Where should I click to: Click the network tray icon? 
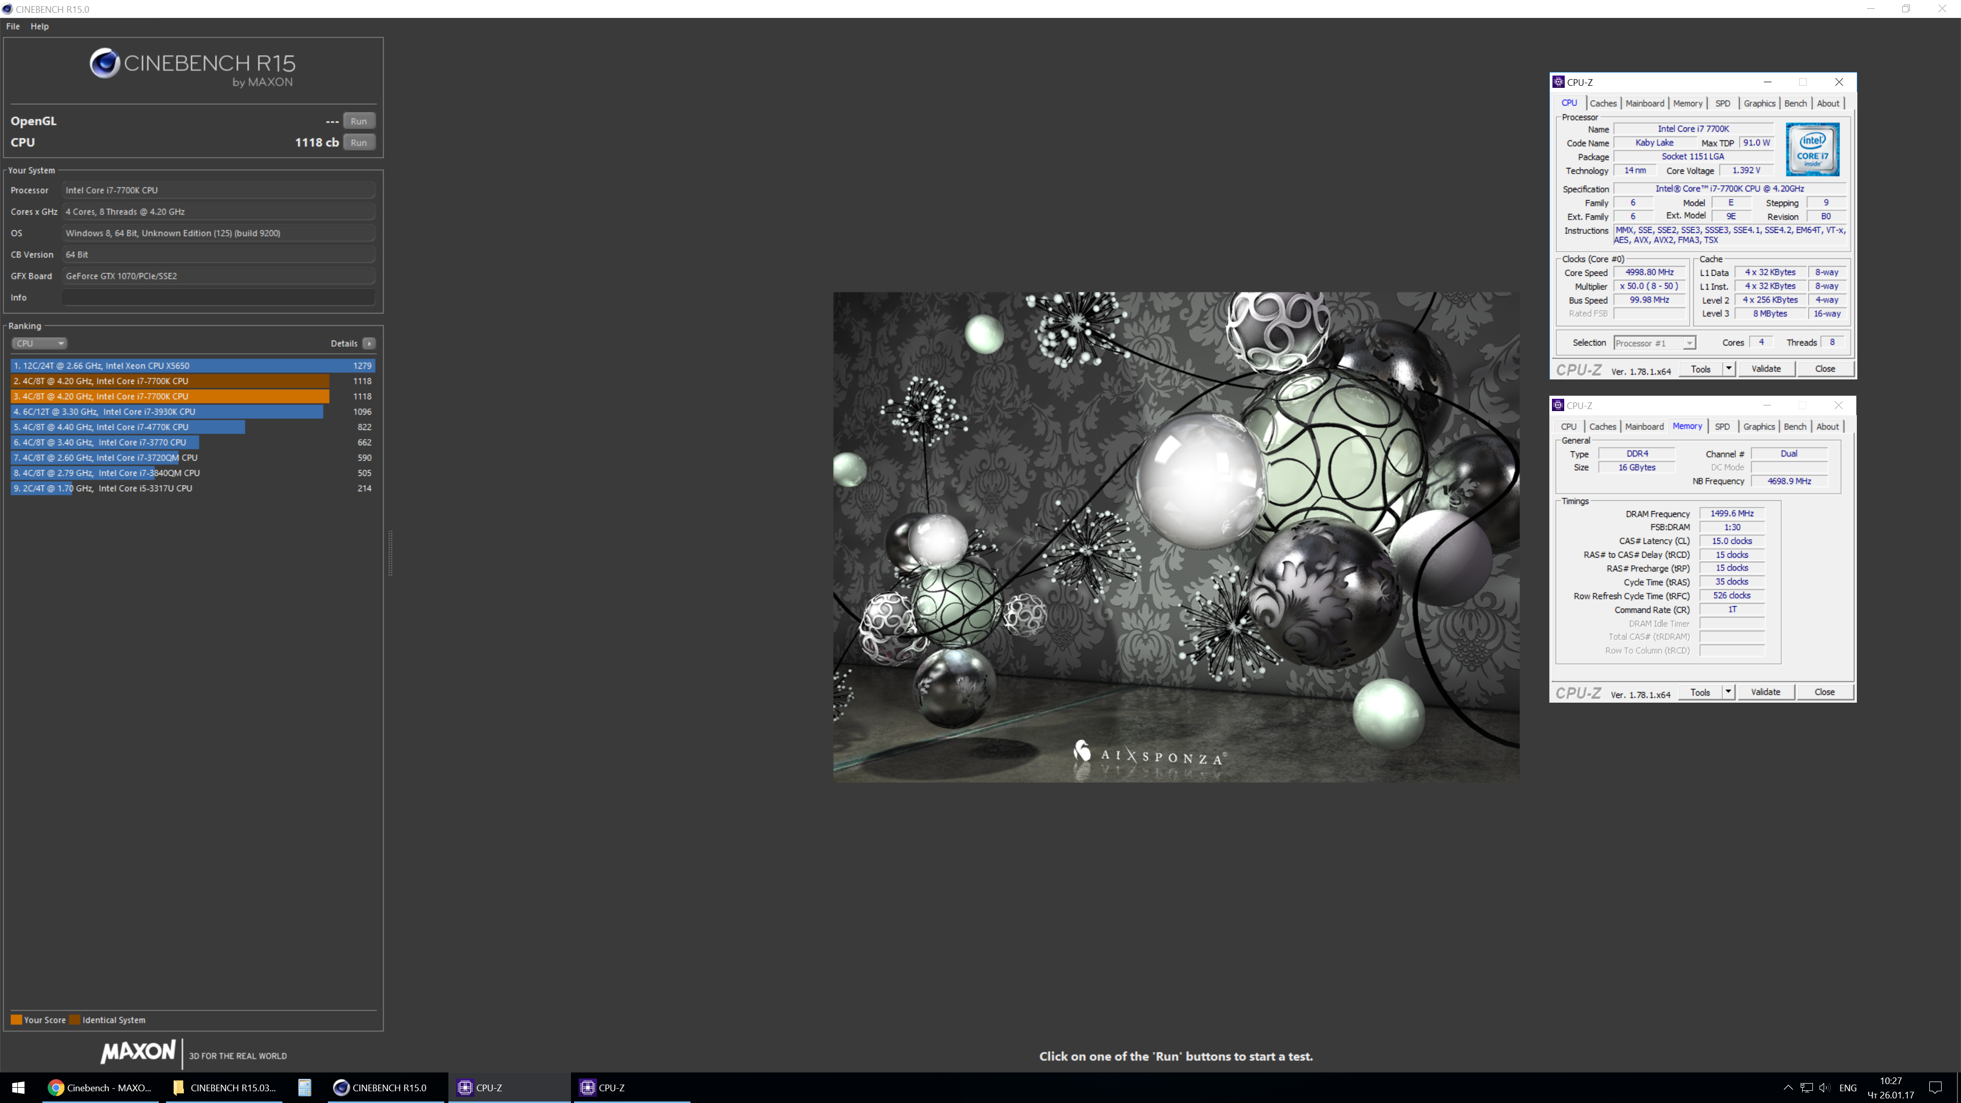1806,1088
